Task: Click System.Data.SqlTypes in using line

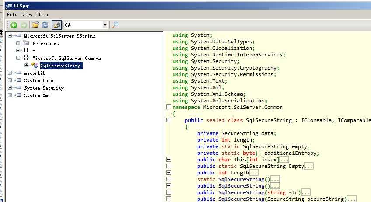Action: pyautogui.click(x=222, y=42)
